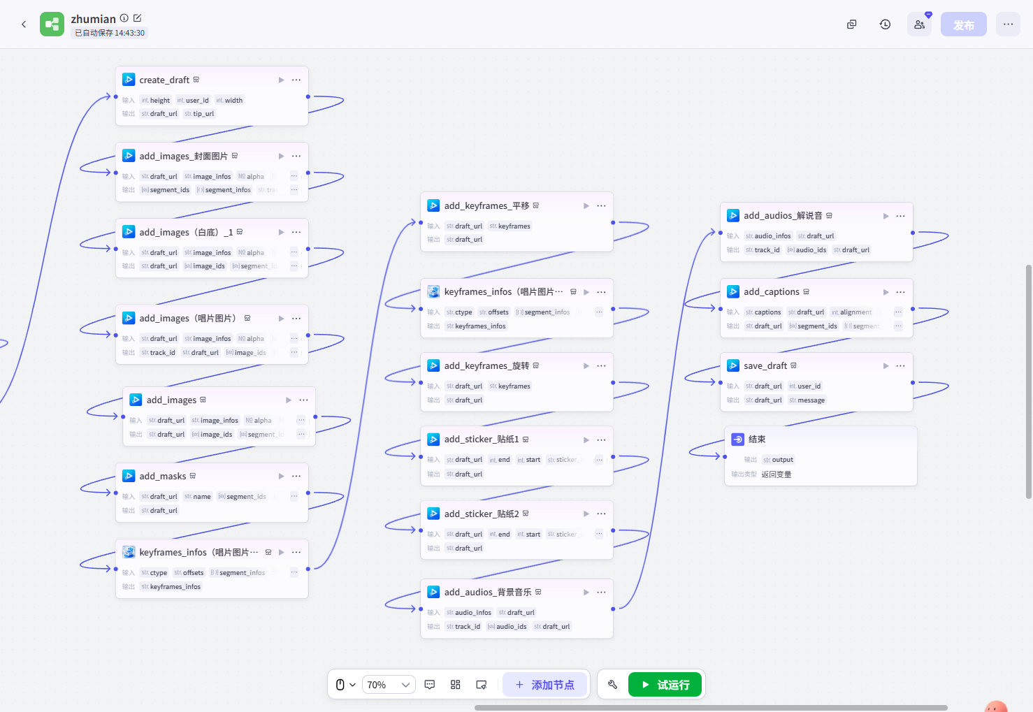Add a comment with the note icon
The image size is (1033, 712).
click(x=430, y=685)
